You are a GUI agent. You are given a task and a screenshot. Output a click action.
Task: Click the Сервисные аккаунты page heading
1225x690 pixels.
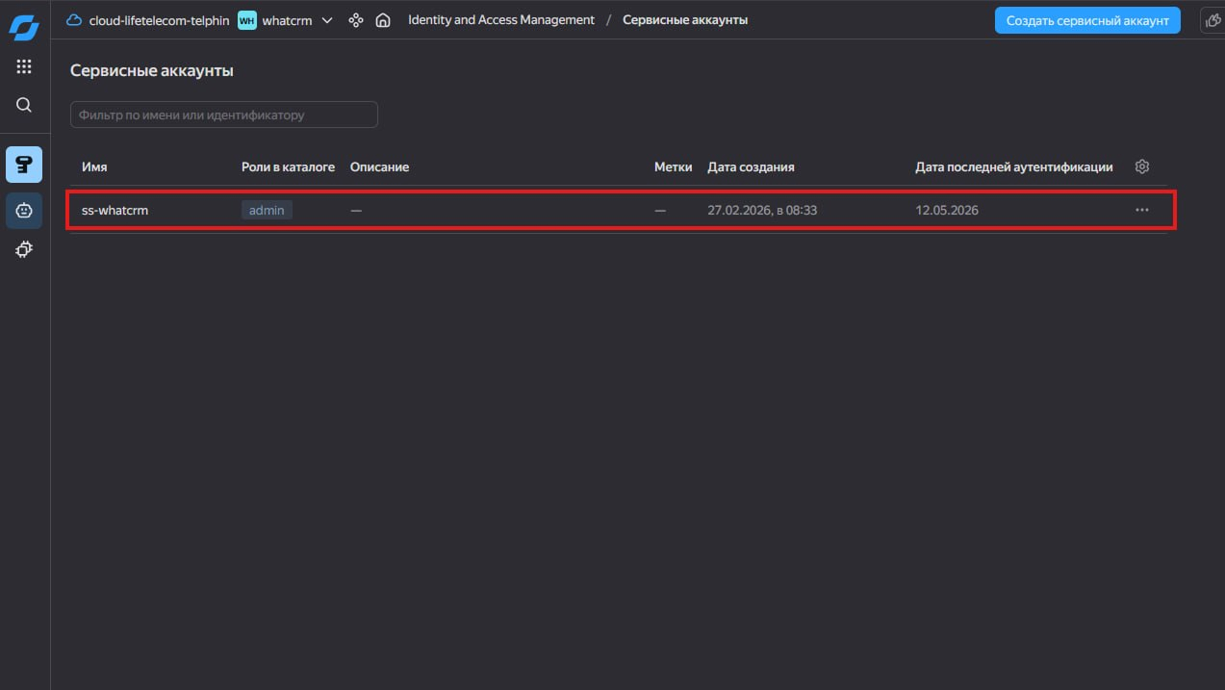(152, 70)
